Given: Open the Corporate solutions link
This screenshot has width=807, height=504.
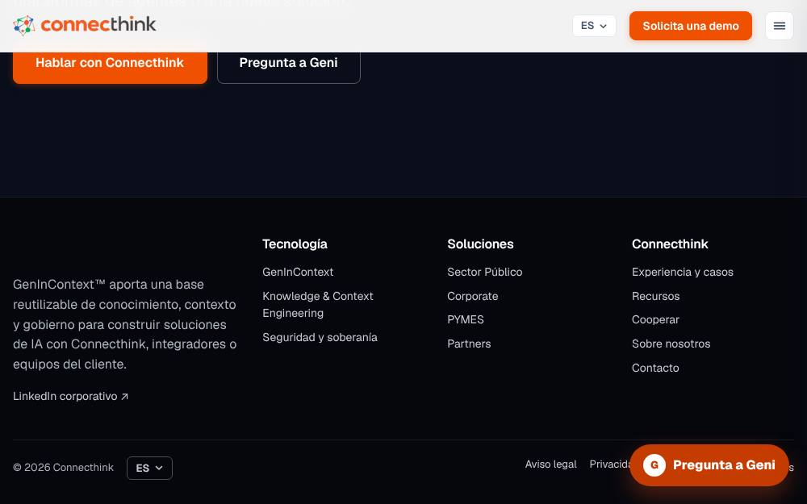Looking at the screenshot, I should point(472,296).
